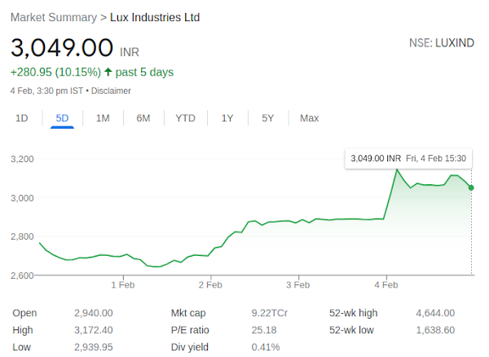
Task: Click the 3,200 y-axis label
Action: click(22, 159)
